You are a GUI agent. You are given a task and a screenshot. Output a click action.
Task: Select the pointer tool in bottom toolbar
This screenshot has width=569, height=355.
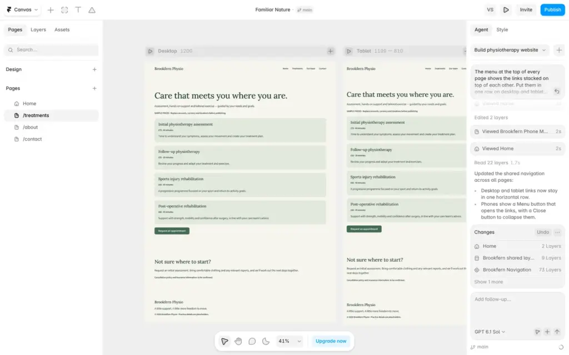pyautogui.click(x=224, y=341)
